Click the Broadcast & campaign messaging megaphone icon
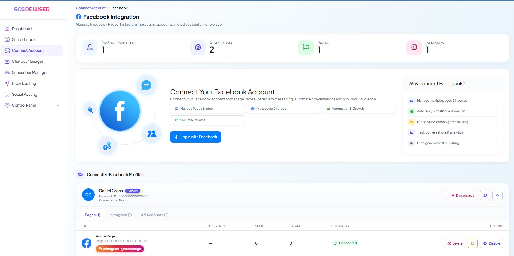 (x=412, y=122)
